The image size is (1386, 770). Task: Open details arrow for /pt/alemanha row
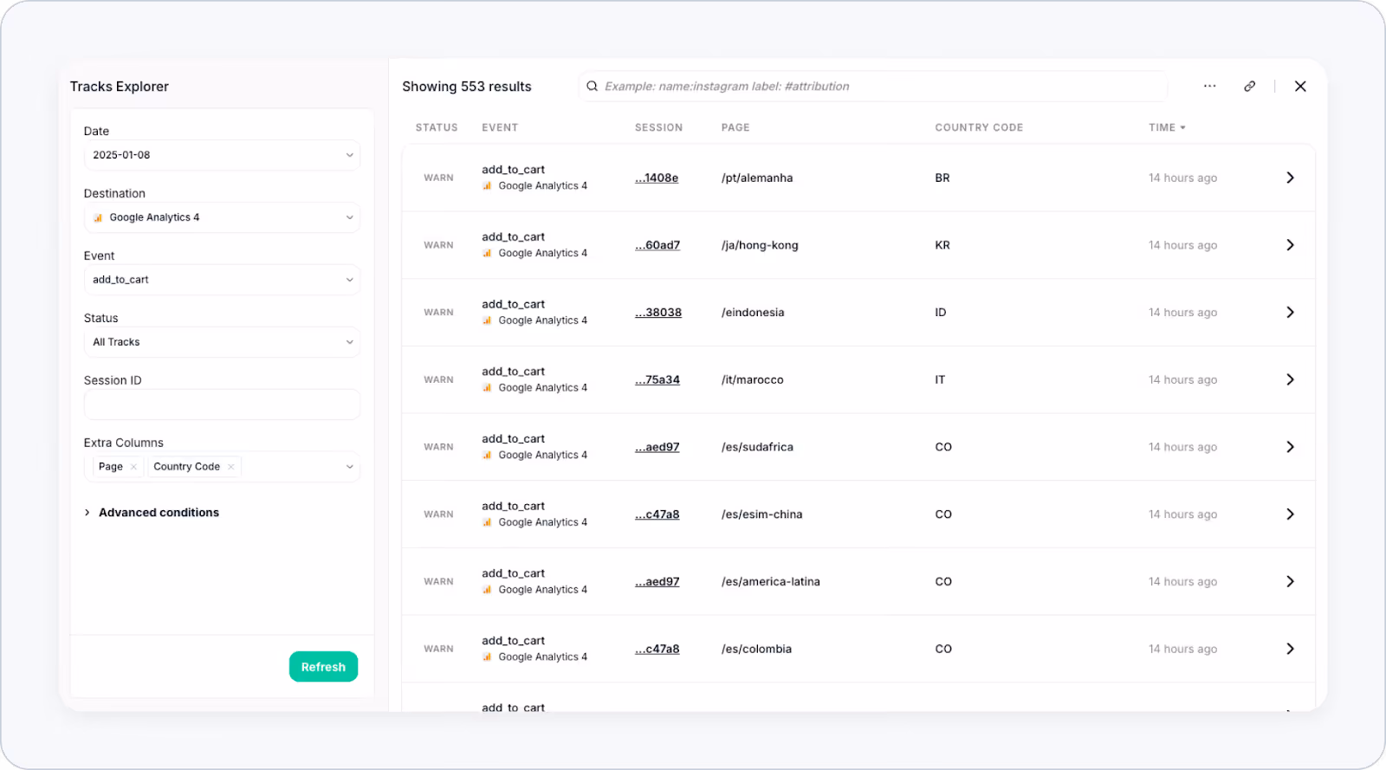tap(1290, 178)
